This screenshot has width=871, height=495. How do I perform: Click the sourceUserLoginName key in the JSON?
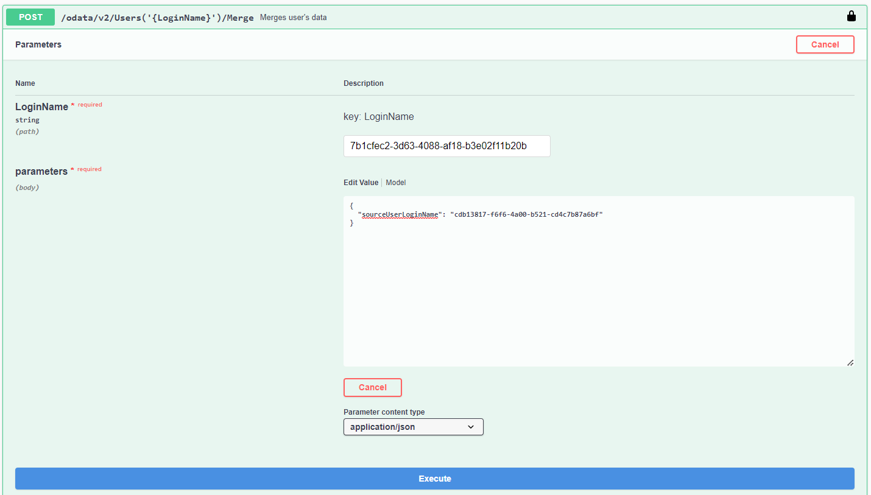click(400, 215)
